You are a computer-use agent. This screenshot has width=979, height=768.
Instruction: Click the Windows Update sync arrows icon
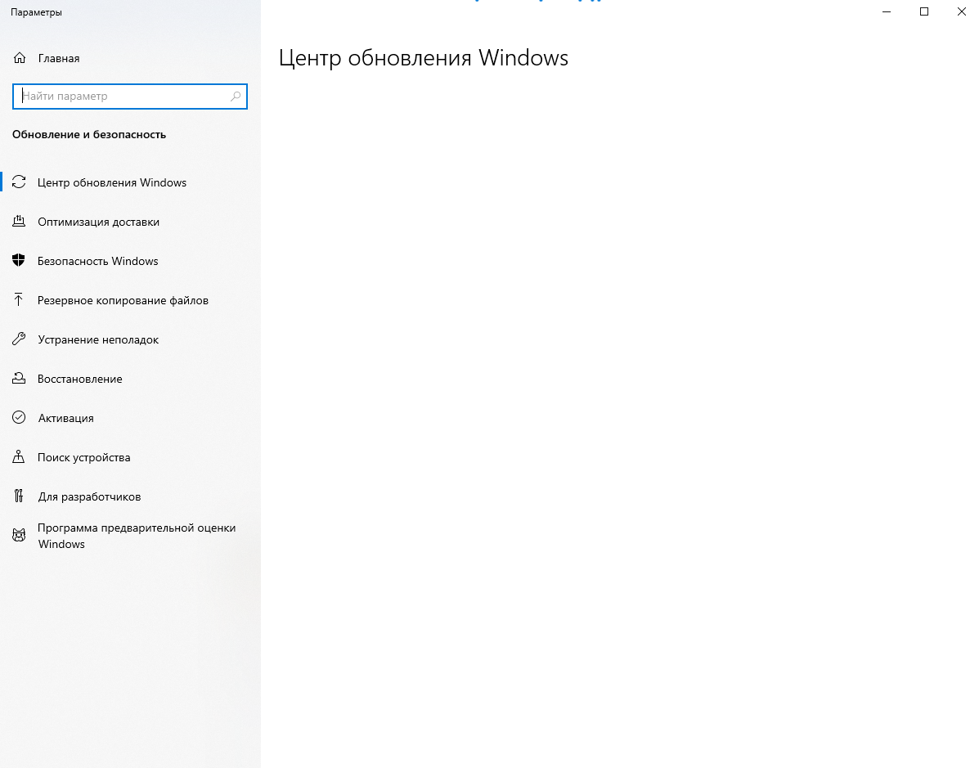[19, 182]
